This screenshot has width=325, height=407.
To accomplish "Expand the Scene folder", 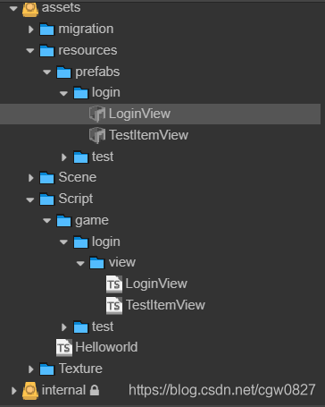I will point(30,178).
